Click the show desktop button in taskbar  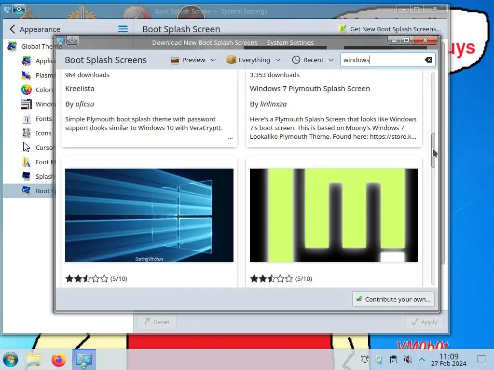click(481, 359)
